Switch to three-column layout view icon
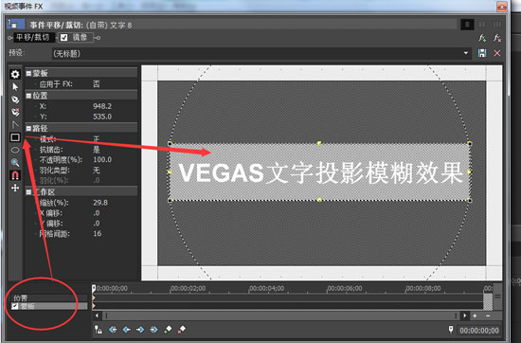This screenshot has width=521, height=343. point(496,25)
